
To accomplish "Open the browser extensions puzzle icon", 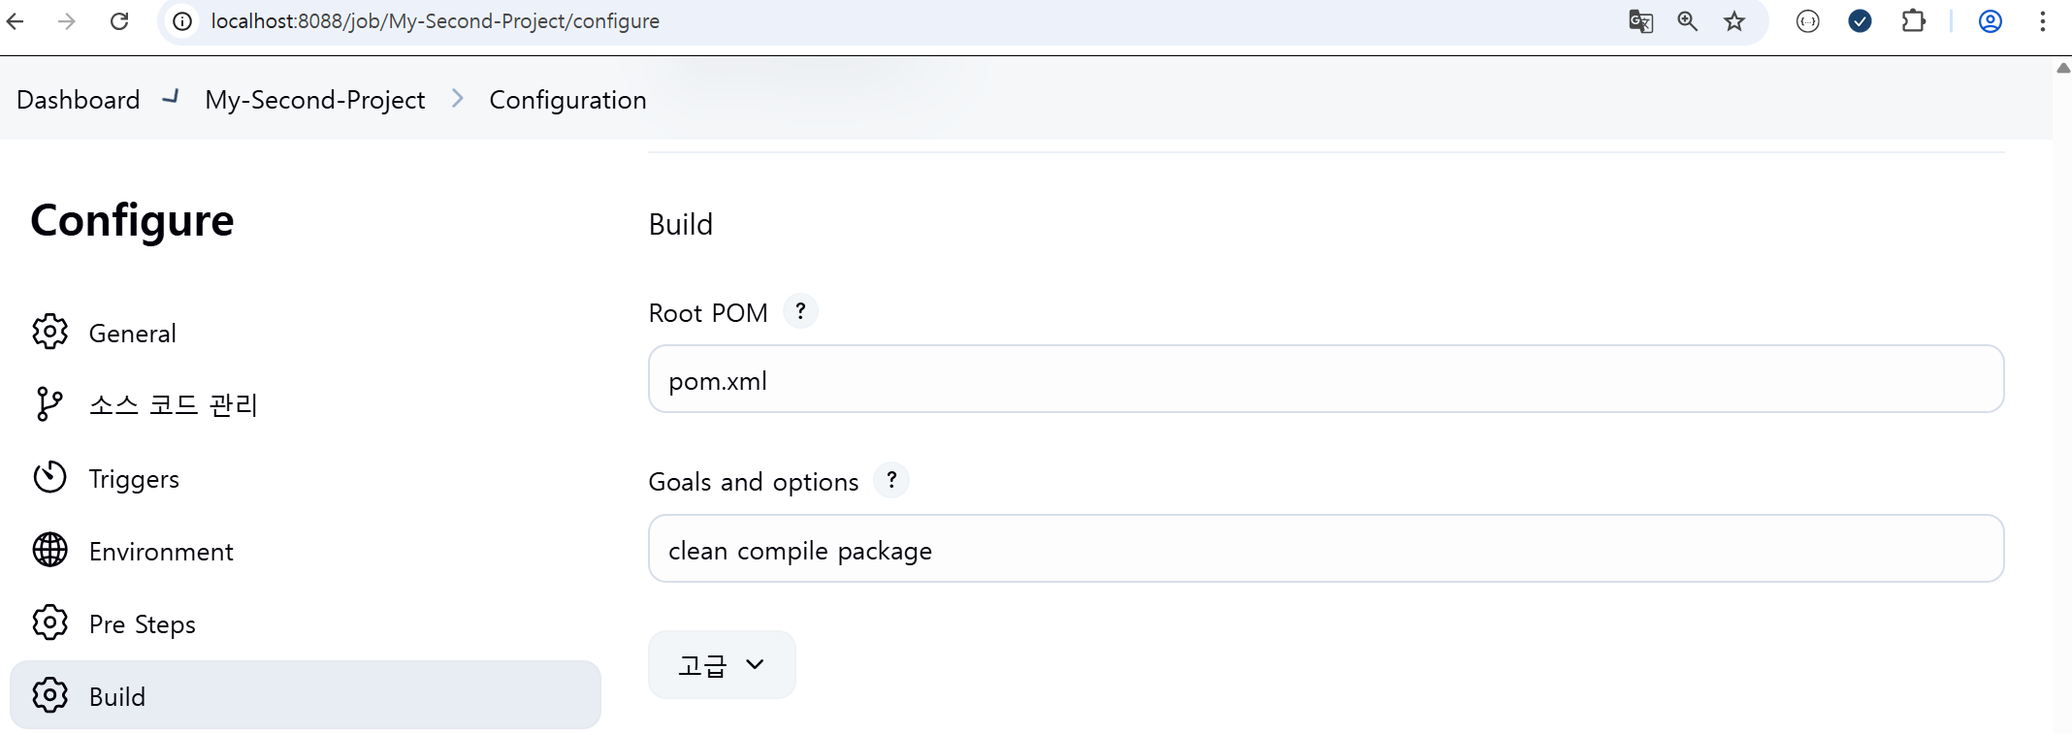I will (1913, 21).
